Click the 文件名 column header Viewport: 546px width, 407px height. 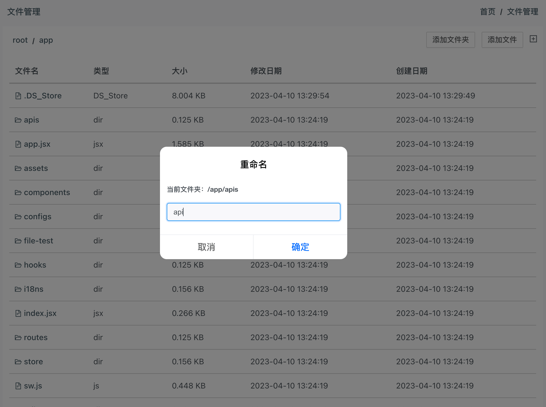[27, 71]
